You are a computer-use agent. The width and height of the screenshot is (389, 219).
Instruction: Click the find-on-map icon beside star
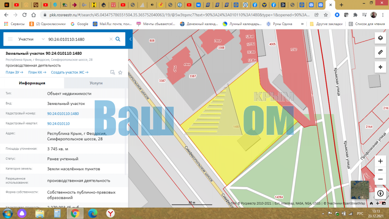click(x=112, y=73)
